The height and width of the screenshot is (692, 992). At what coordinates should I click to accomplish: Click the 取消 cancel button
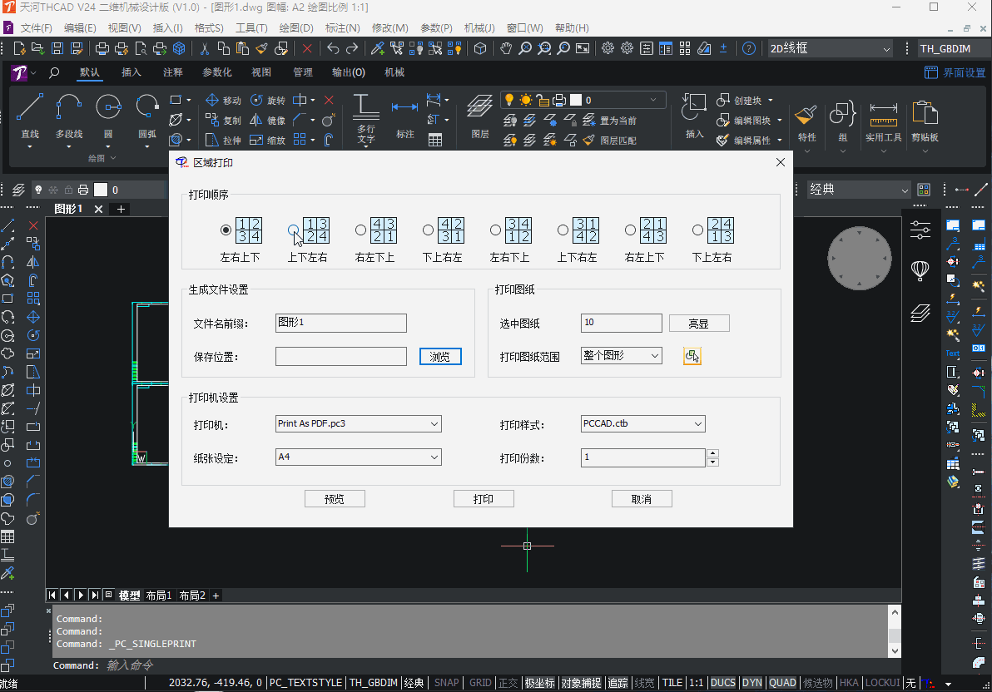[642, 499]
